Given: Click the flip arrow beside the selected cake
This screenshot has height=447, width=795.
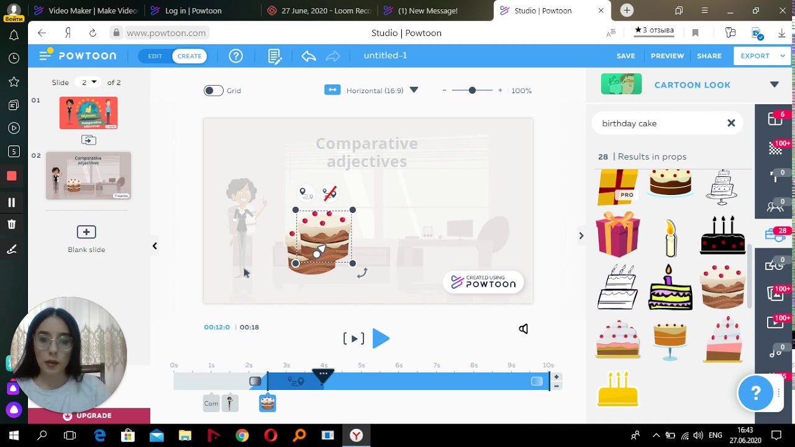Looking at the screenshot, I should (x=362, y=273).
